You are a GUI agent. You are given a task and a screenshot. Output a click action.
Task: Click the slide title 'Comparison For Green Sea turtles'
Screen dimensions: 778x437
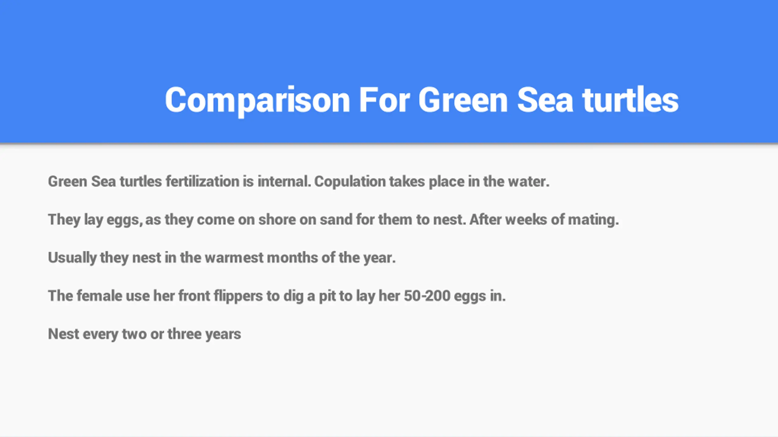(x=422, y=100)
